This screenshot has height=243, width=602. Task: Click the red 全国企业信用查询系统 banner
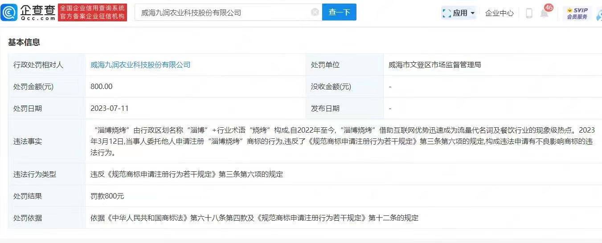tap(92, 12)
